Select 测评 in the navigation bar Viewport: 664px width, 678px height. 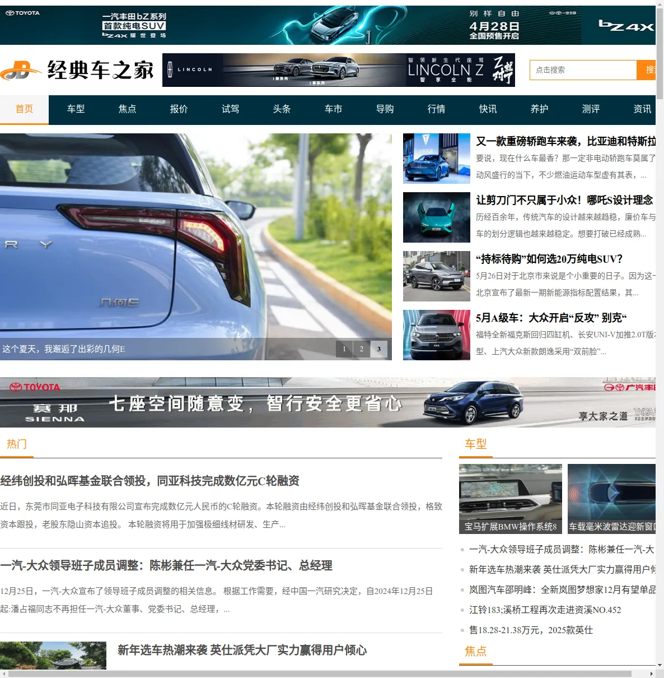click(591, 109)
